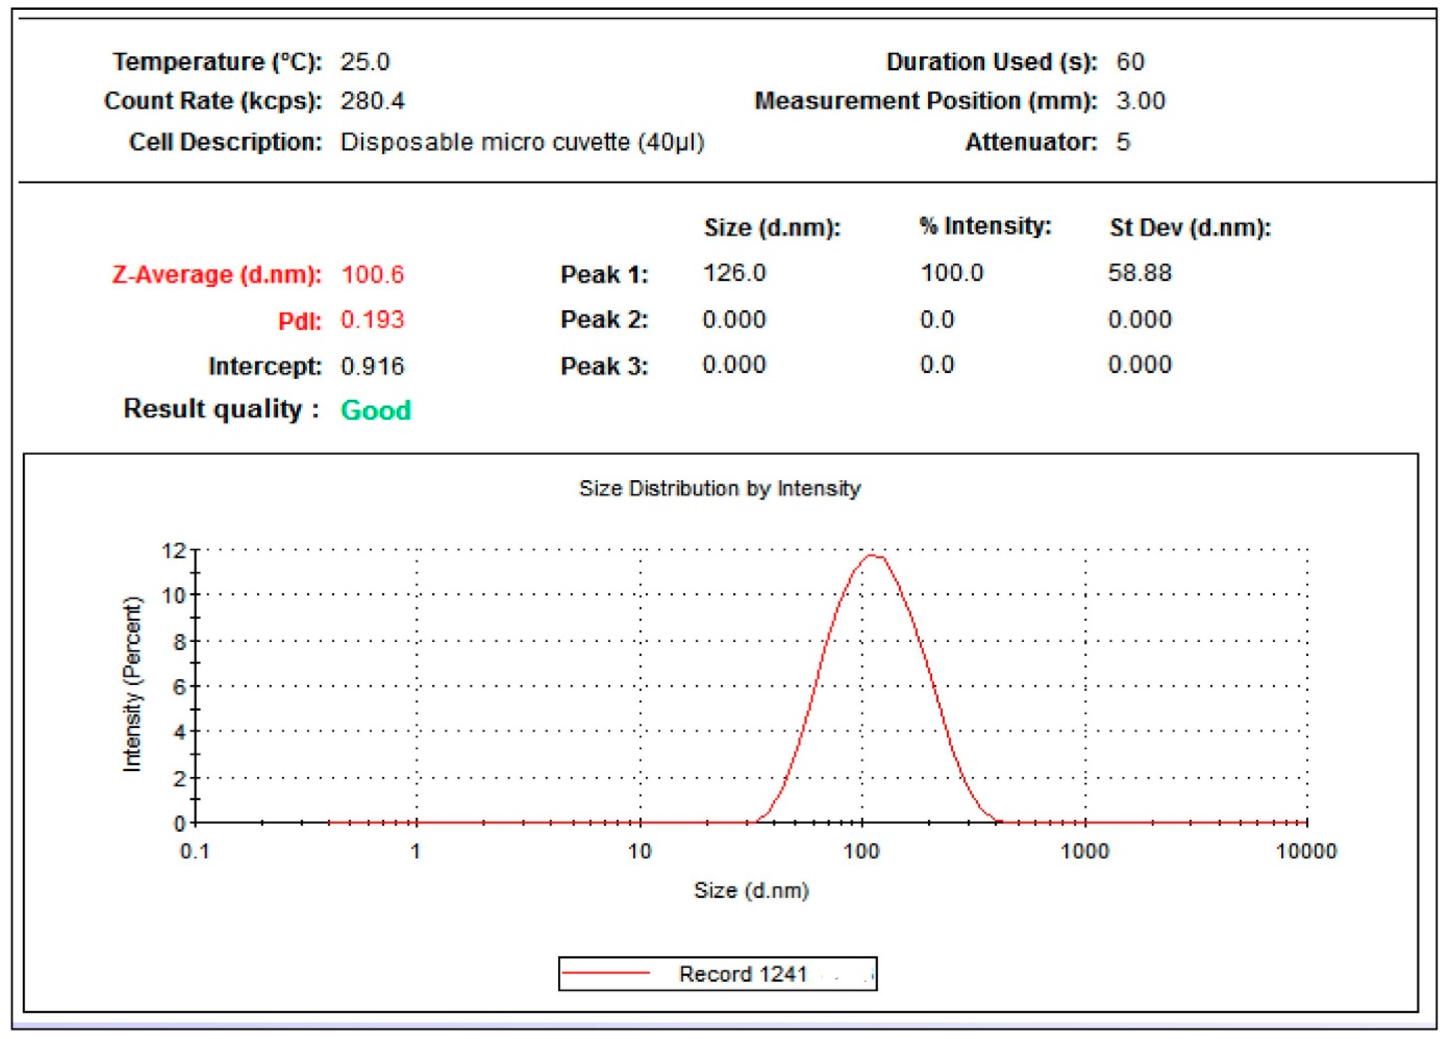This screenshot has height=1039, width=1446.
Task: Click the Intercept value 0.916
Action: tap(372, 366)
